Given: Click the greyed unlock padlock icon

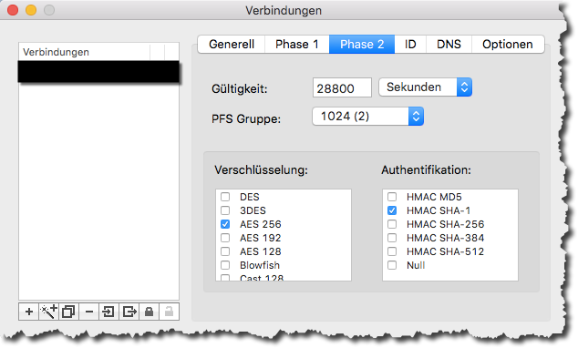Looking at the screenshot, I should (x=169, y=312).
